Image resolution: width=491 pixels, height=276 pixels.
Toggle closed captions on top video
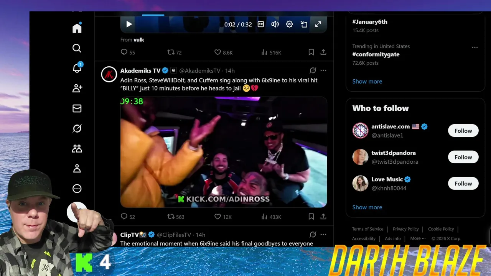coord(260,24)
